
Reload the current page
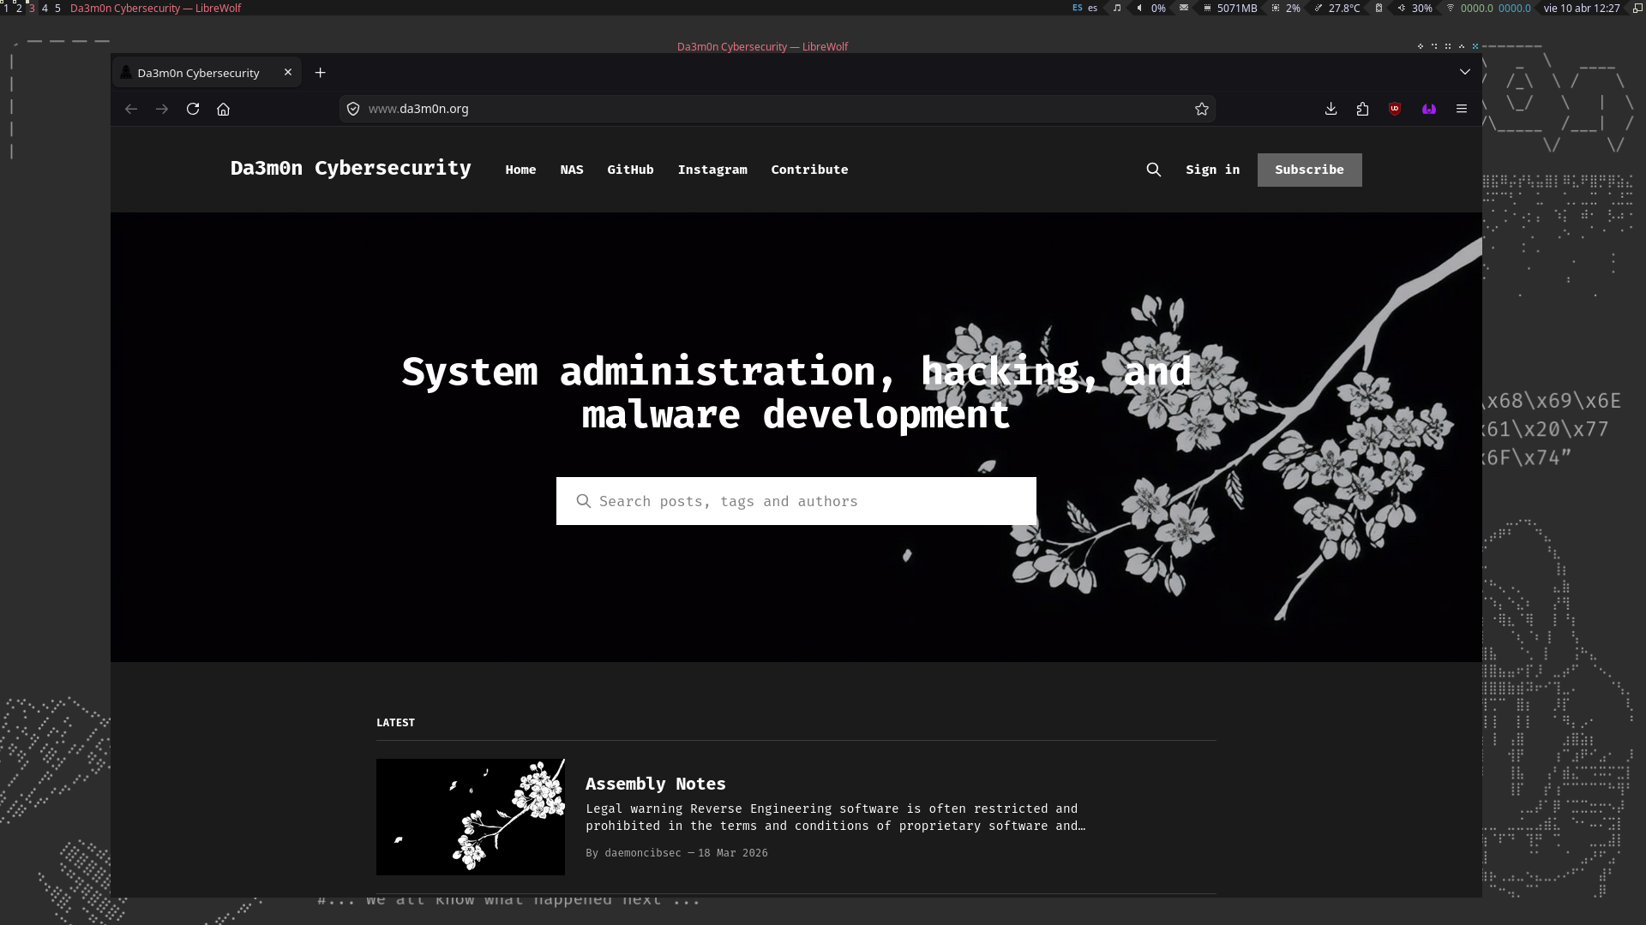click(193, 109)
